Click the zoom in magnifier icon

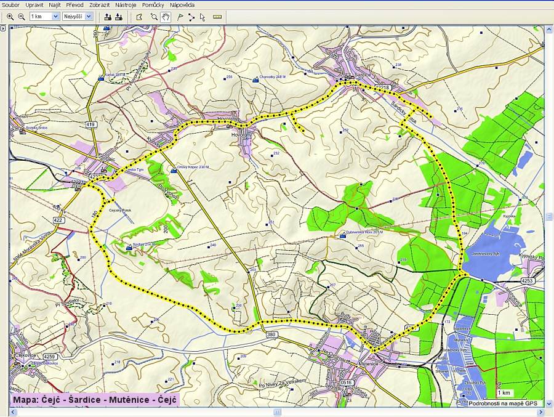coord(10,17)
